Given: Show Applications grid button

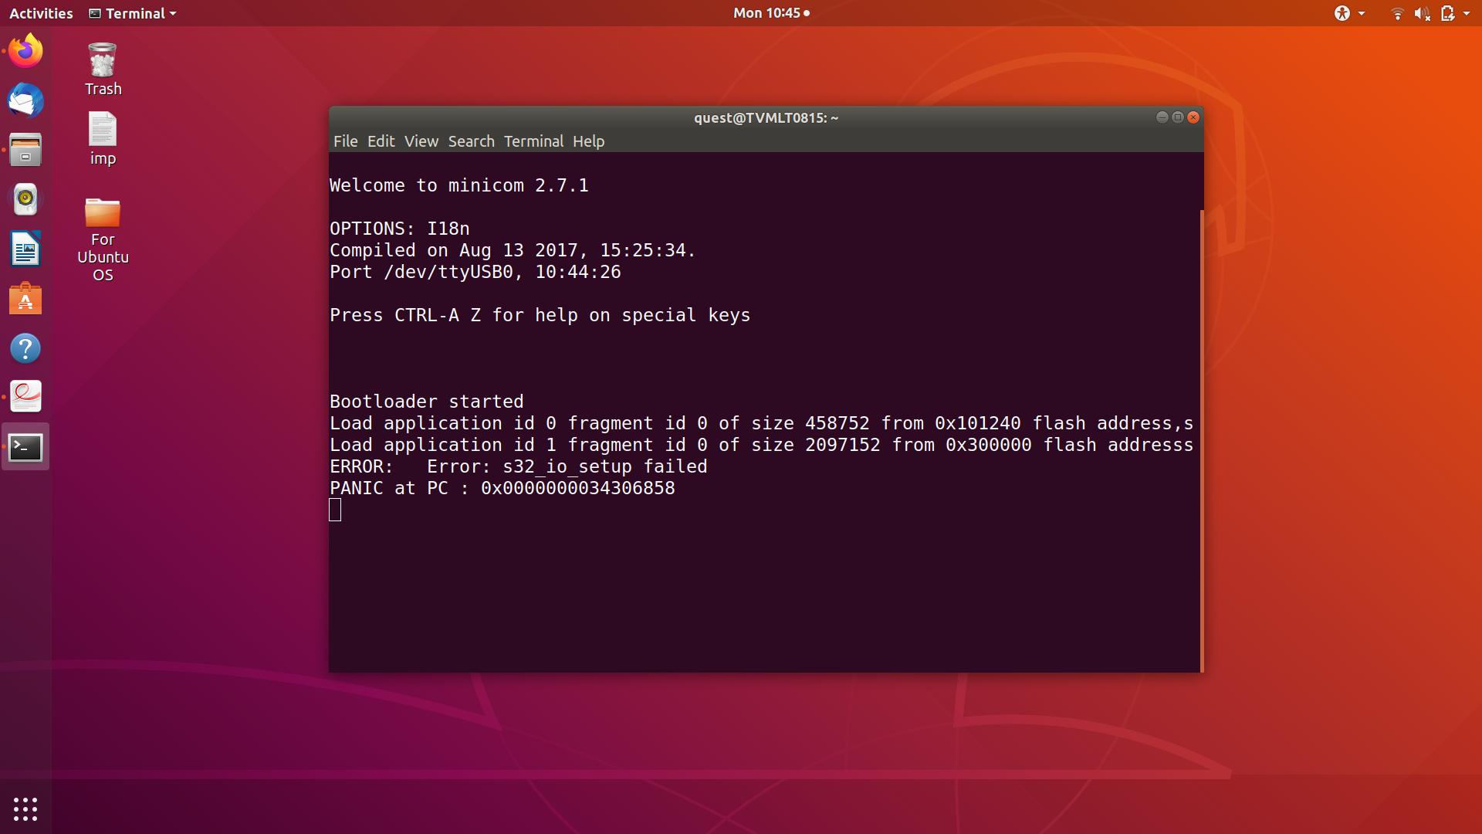Looking at the screenshot, I should pos(25,809).
